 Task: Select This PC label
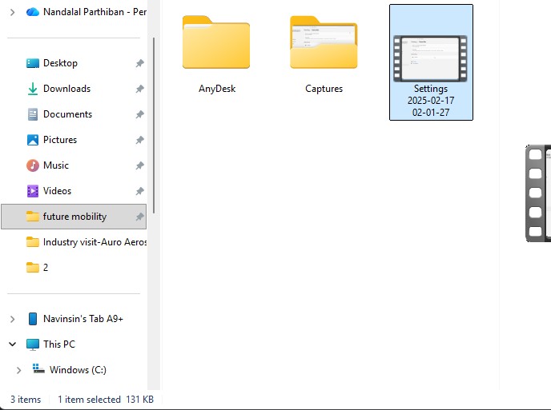(59, 344)
